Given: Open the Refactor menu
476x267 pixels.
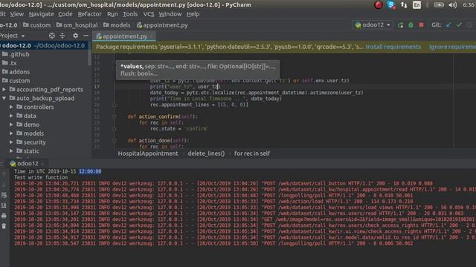Looking at the screenshot, I should pos(89,14).
